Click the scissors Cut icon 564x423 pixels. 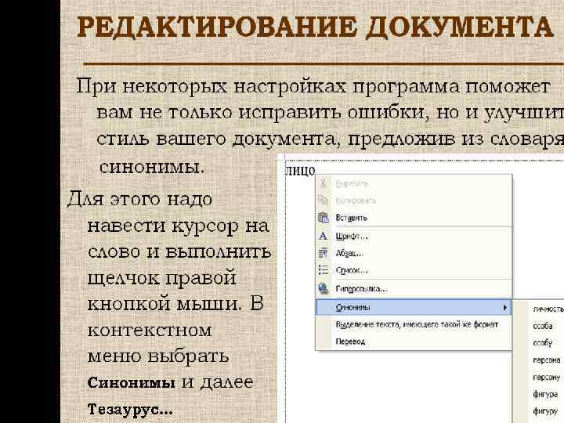[x=324, y=183]
